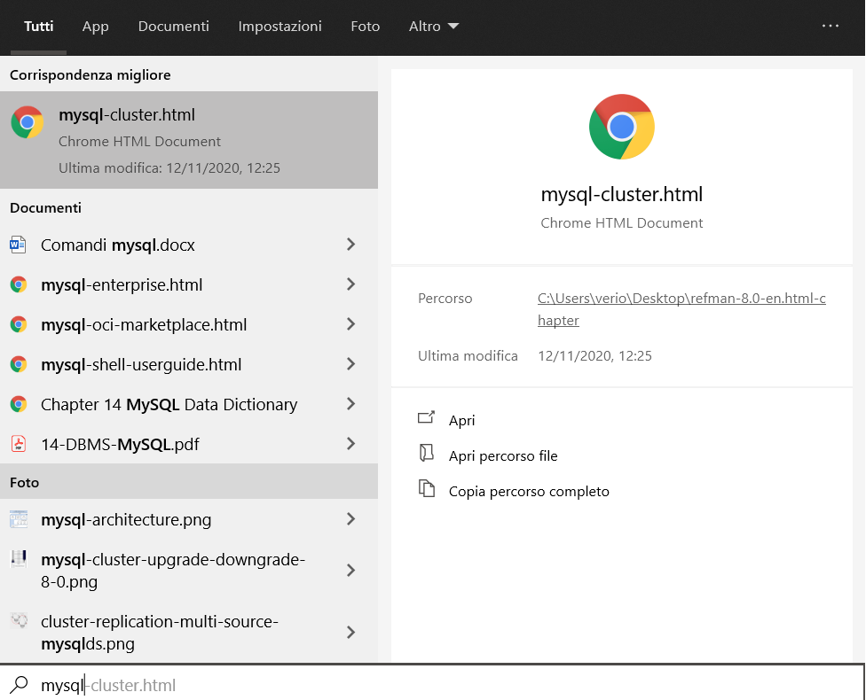Expand arrow for mysql-enterprise.html

pyautogui.click(x=350, y=284)
